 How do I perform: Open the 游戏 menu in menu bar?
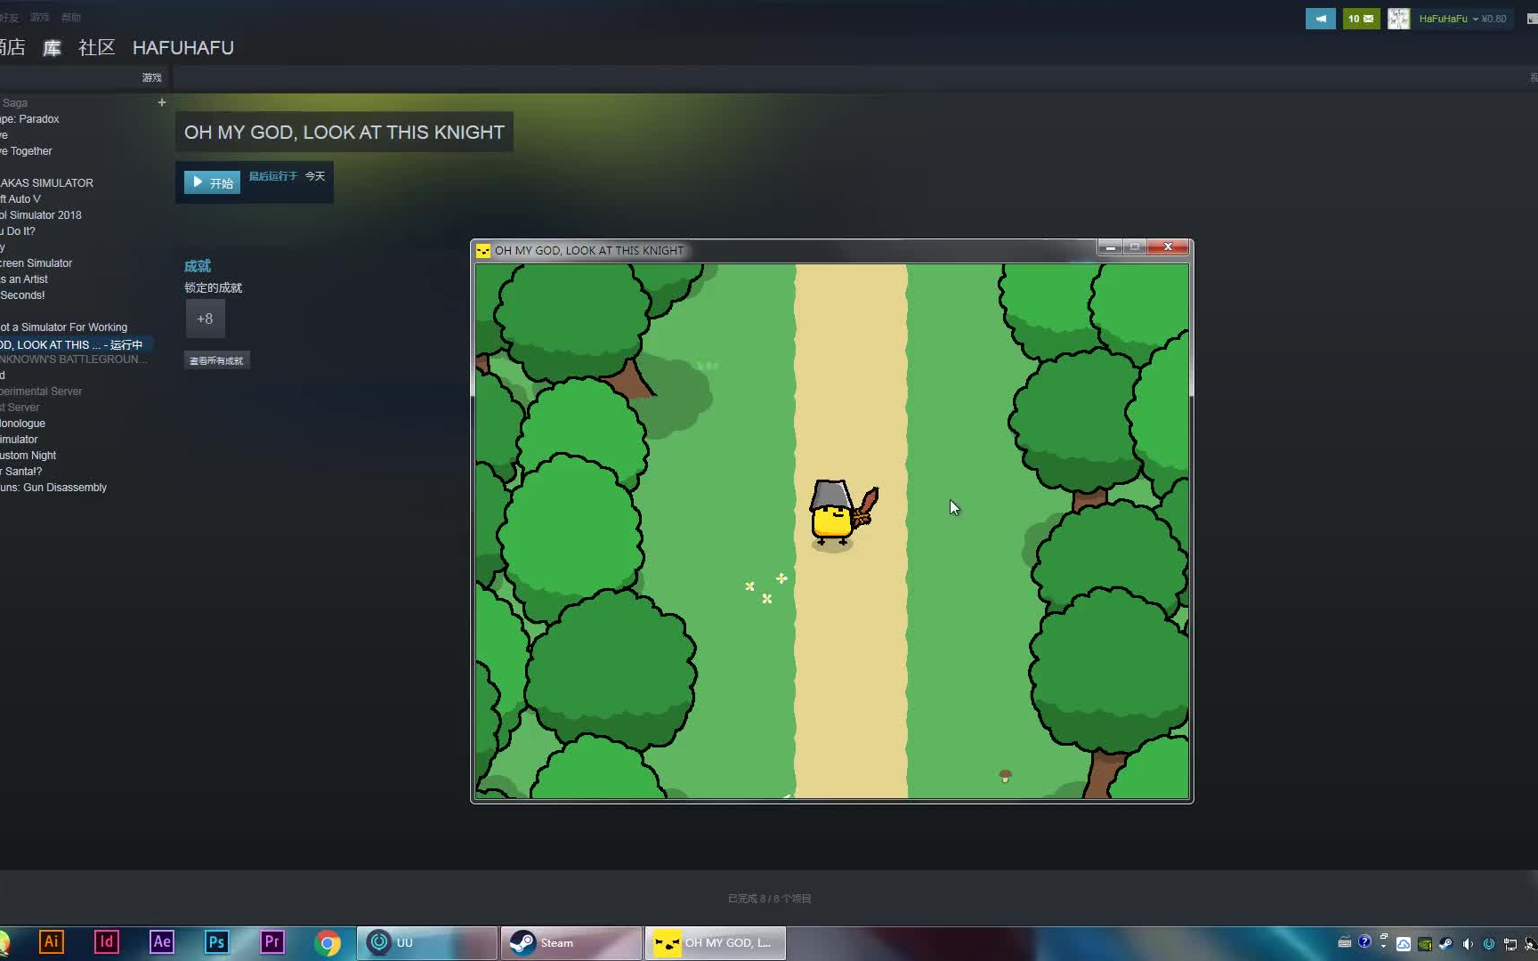(39, 17)
